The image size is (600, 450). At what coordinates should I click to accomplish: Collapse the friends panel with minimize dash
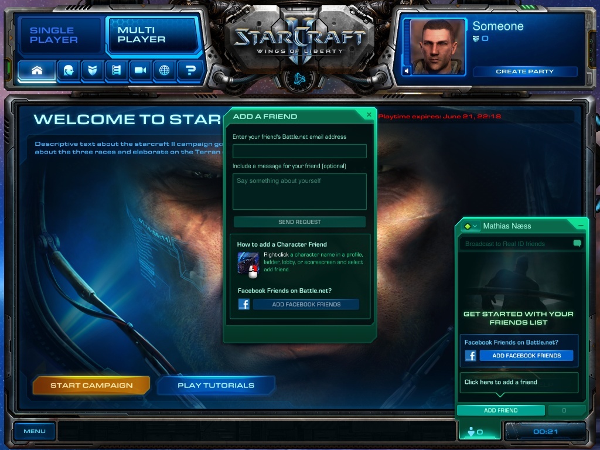pos(581,226)
